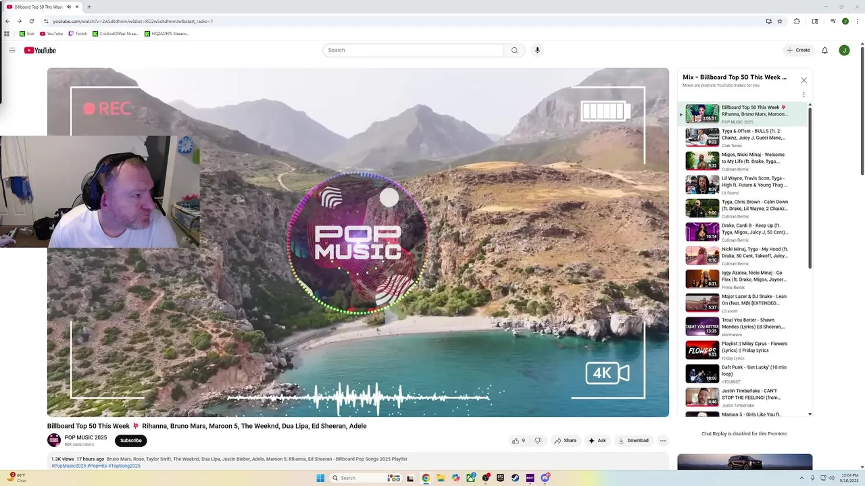Like the video with thumbs up

[x=518, y=441]
